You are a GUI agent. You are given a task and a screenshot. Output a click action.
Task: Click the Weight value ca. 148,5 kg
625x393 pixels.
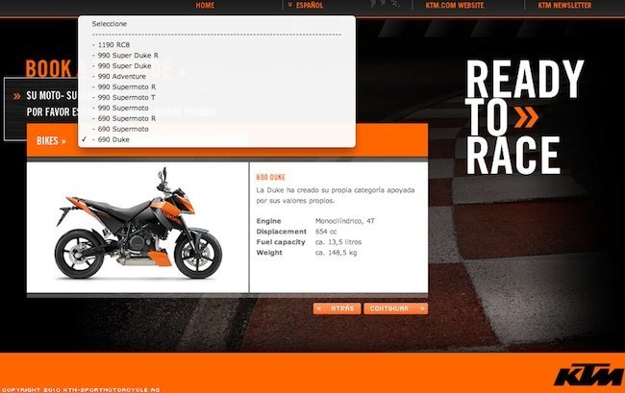pos(336,253)
